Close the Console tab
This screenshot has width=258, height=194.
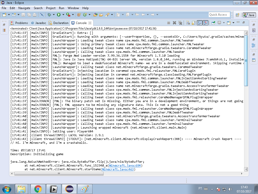coord(90,23)
